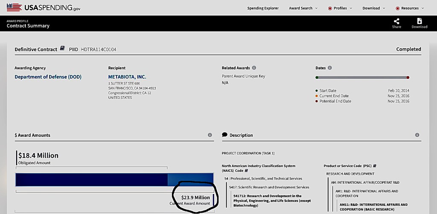Click the $23.9 Million current award amount
Image resolution: width=437 pixels, height=214 pixels.
pyautogui.click(x=195, y=198)
